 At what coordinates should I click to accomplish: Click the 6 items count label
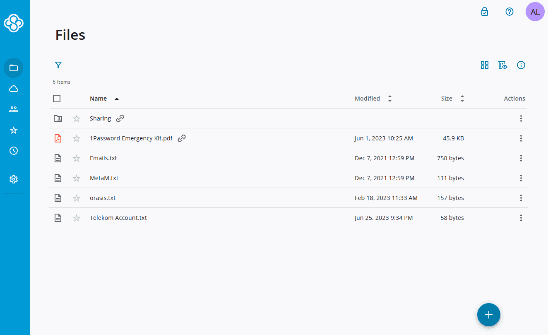tap(62, 82)
